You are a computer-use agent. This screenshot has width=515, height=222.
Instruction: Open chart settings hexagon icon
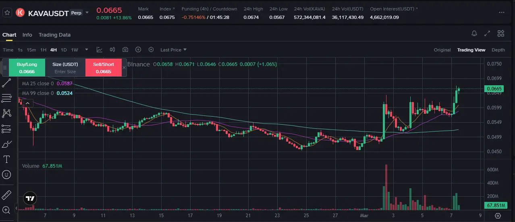tap(151, 49)
